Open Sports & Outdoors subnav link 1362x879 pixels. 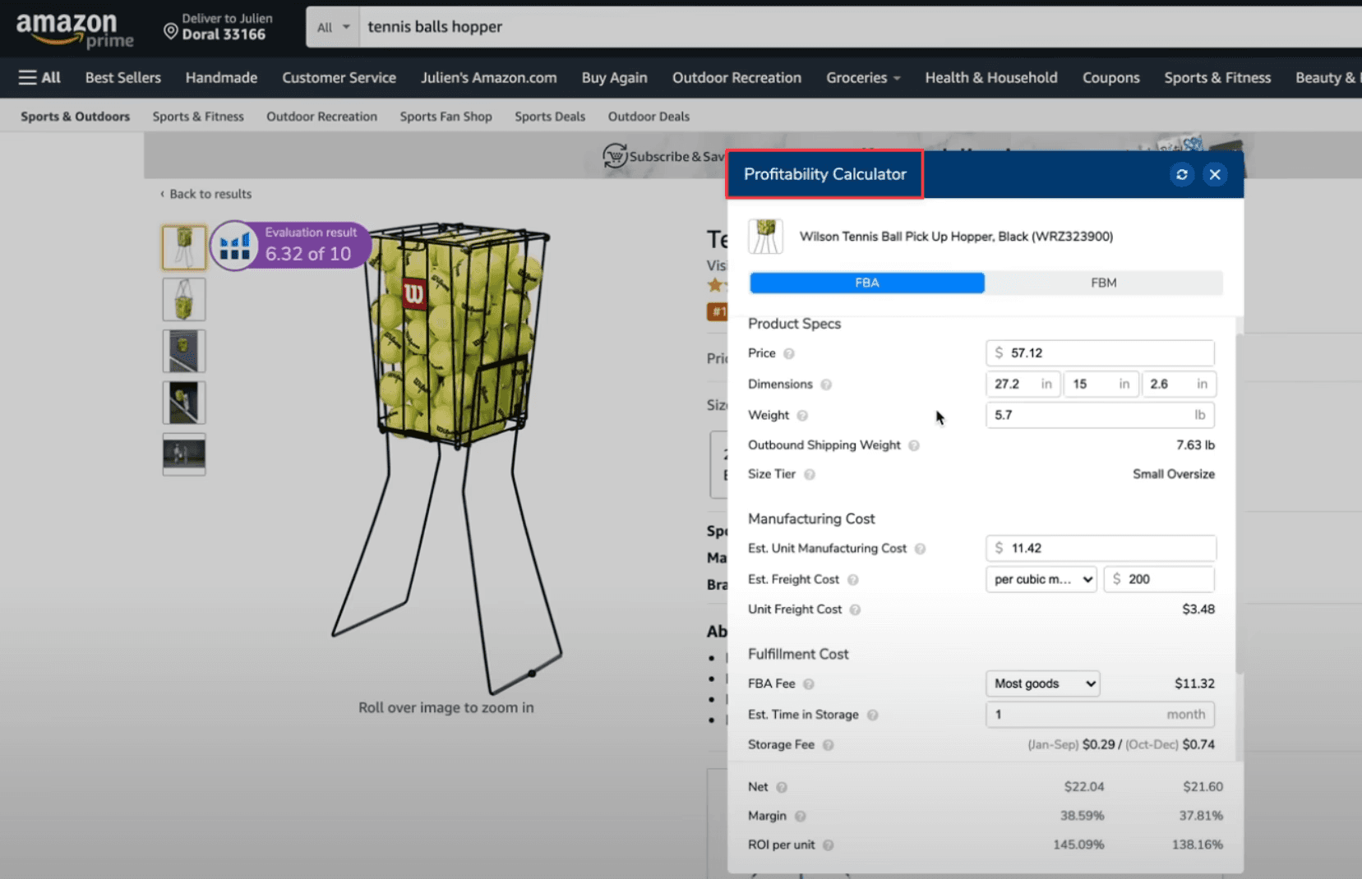[x=75, y=117]
